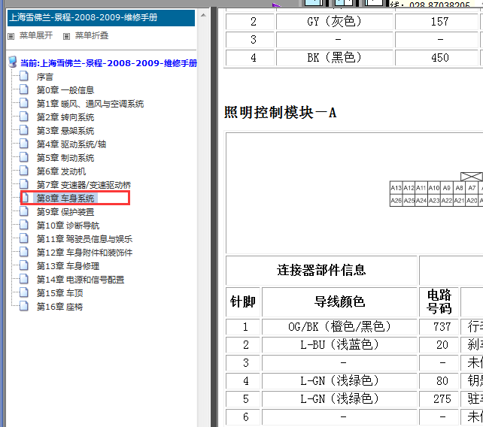Click the 上海雪佛兰-景程-2008-2009-维修手册 blue title bar
Viewport: 483px width, 427px height.
tap(101, 17)
